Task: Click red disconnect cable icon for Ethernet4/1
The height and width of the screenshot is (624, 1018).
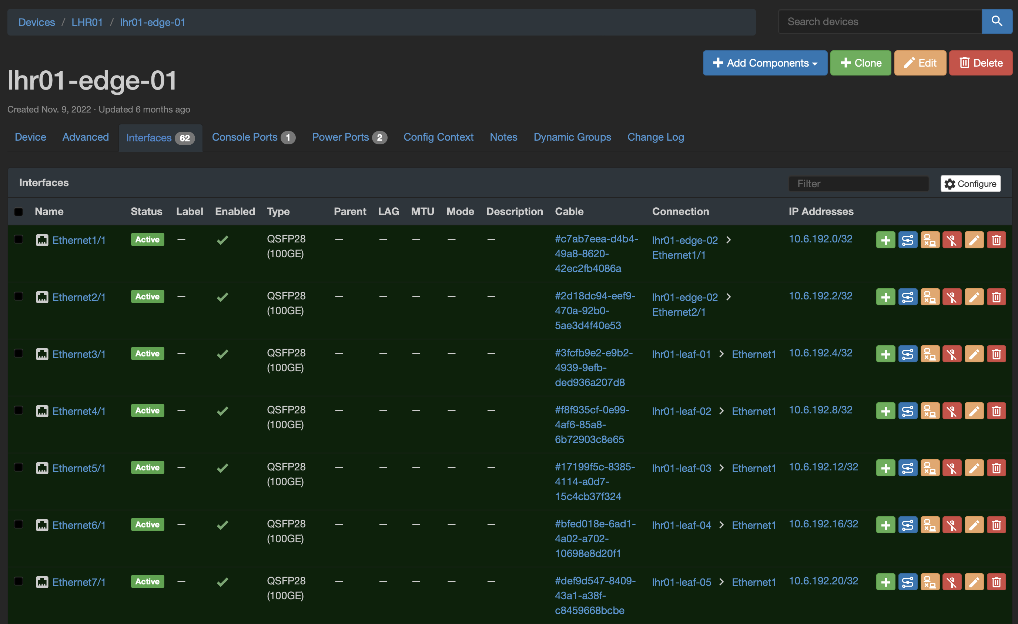Action: tap(952, 411)
